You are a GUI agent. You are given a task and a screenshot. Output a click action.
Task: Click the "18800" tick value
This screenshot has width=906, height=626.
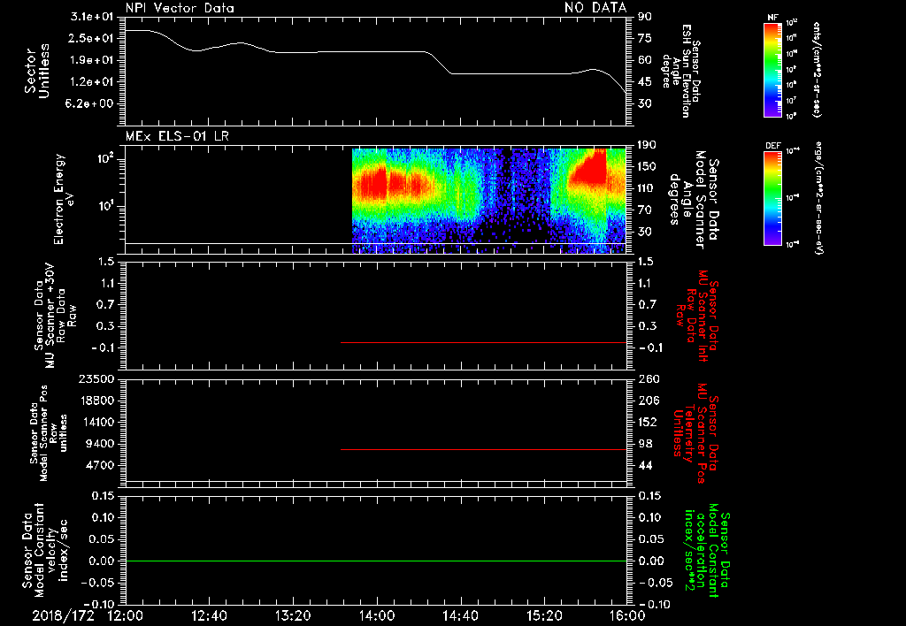click(x=96, y=401)
